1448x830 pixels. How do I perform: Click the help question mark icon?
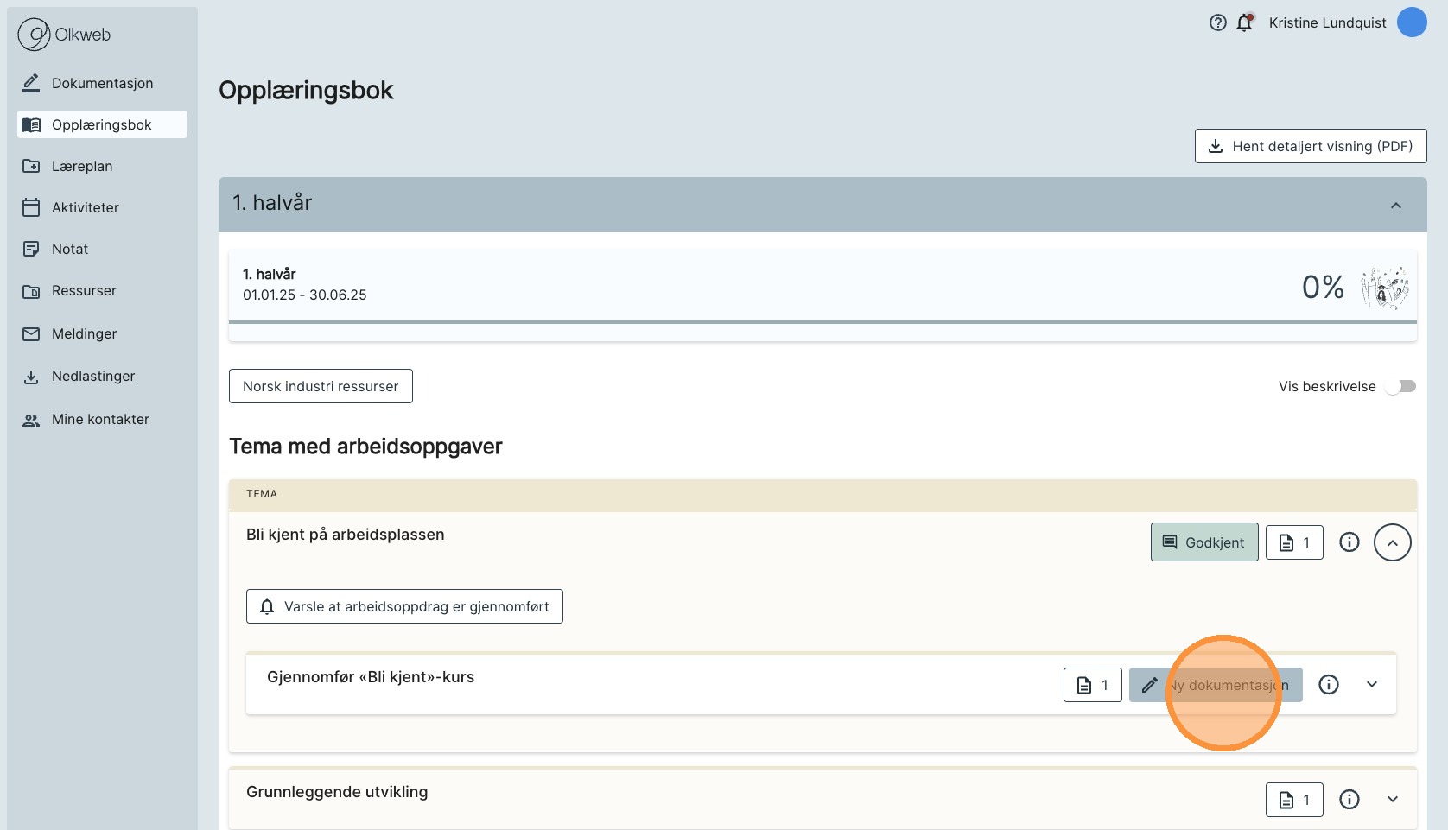[x=1217, y=23]
